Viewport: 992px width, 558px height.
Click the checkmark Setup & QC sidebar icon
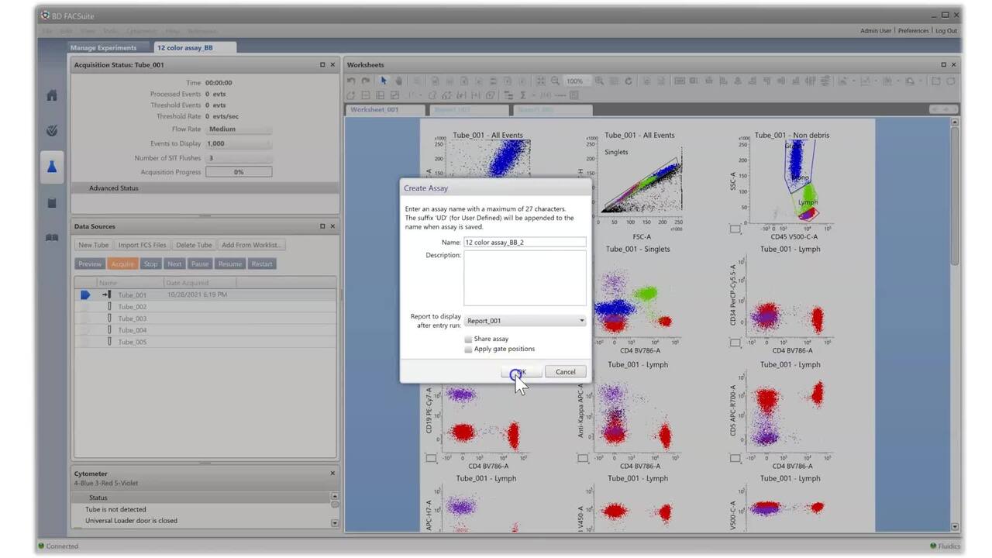(x=52, y=131)
